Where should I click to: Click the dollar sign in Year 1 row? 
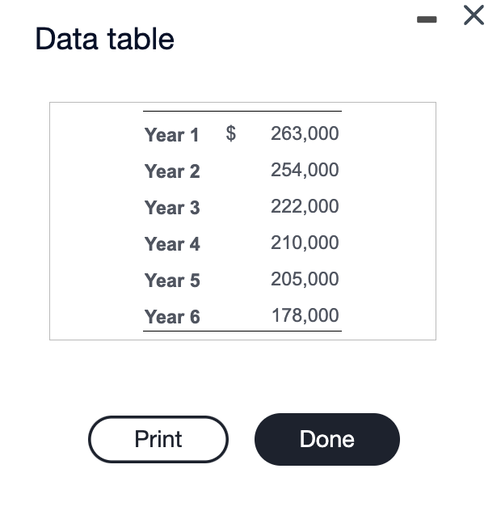[x=230, y=133]
